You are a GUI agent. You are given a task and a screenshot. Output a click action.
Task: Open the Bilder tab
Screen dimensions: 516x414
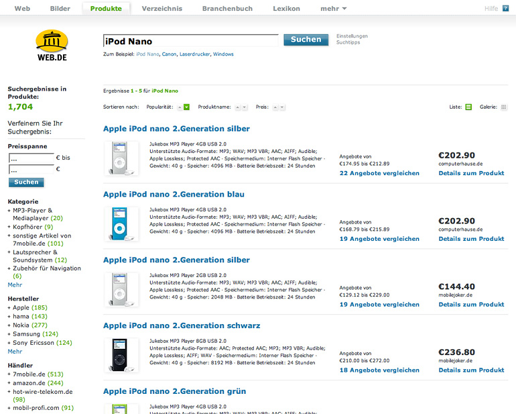(x=60, y=9)
